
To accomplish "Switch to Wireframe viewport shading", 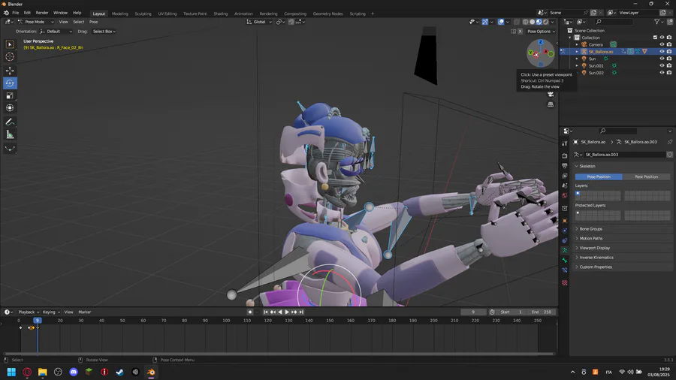I will (526, 22).
